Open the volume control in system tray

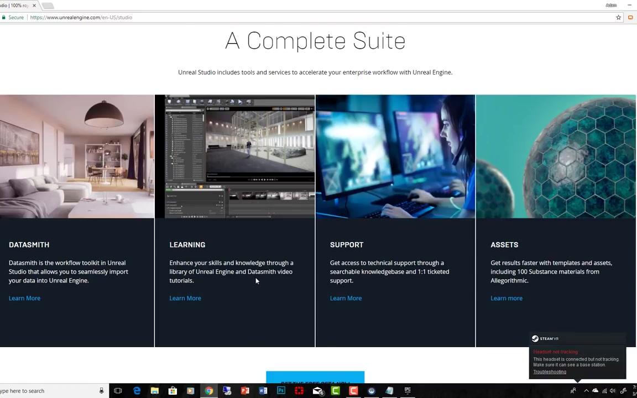tap(612, 391)
